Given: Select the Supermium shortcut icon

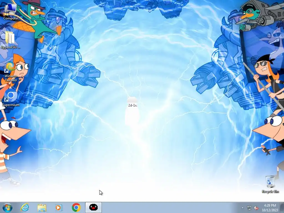Looking at the screenshot, I should click(11, 98).
